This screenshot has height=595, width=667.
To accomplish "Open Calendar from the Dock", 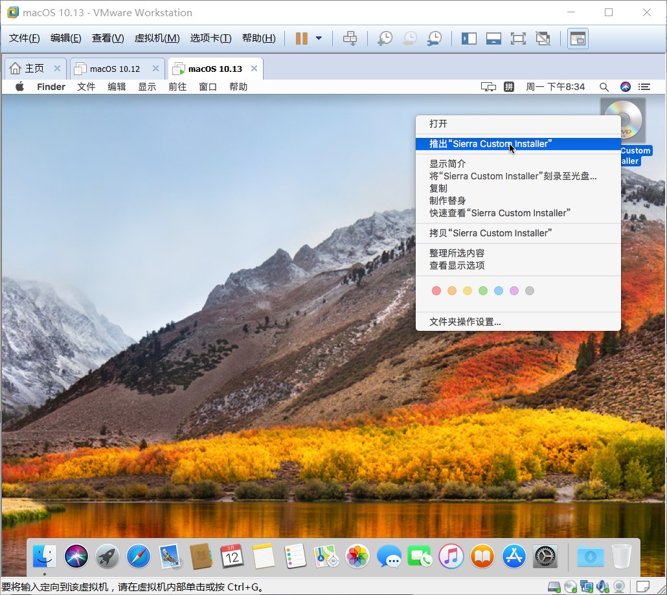I will coord(232,556).
